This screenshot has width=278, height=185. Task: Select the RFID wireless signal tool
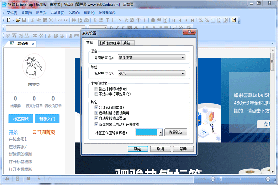(138, 20)
